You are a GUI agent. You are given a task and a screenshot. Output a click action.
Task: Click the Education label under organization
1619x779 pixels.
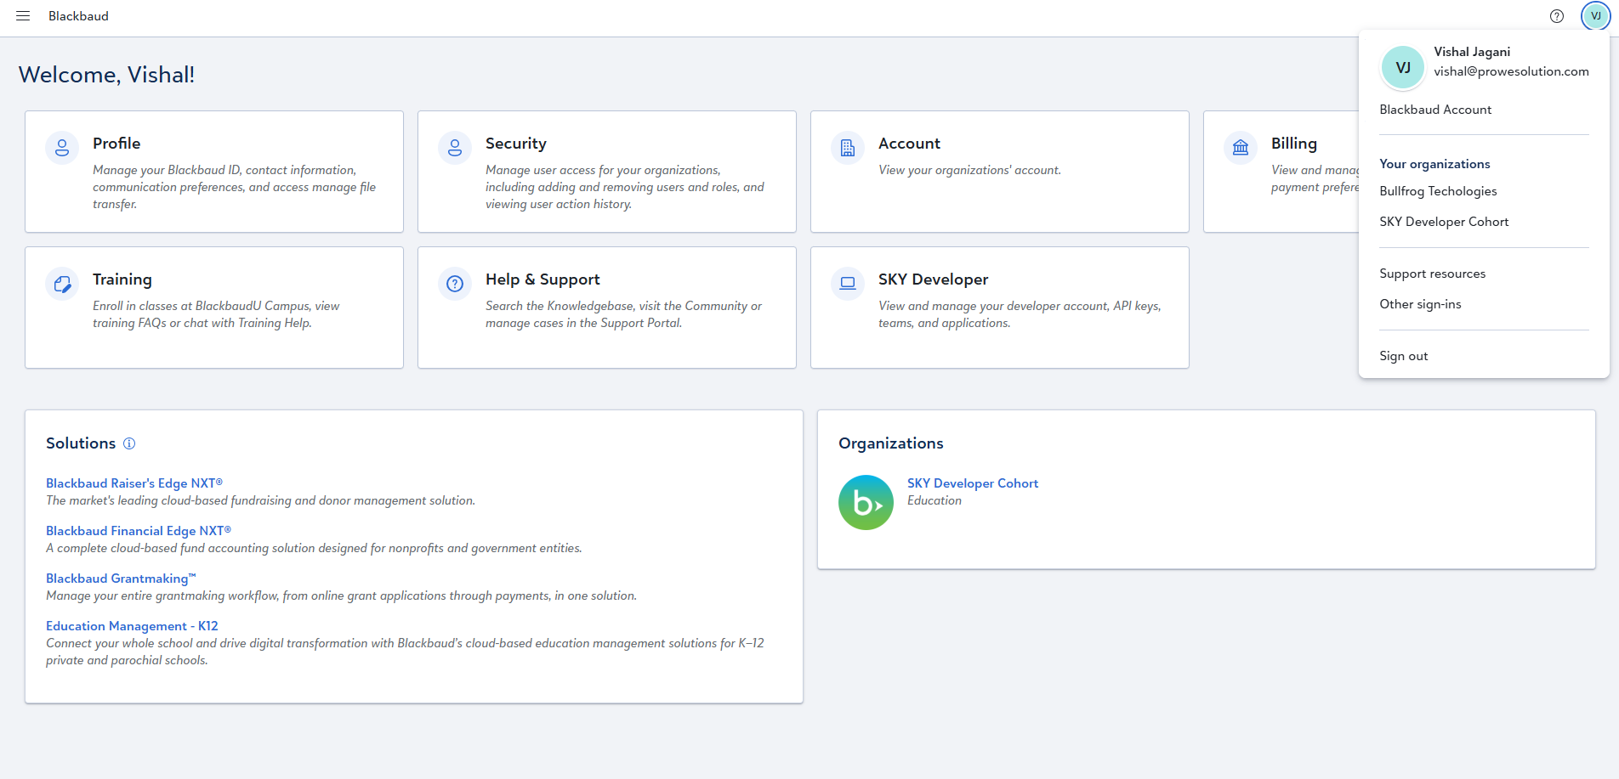pyautogui.click(x=934, y=500)
